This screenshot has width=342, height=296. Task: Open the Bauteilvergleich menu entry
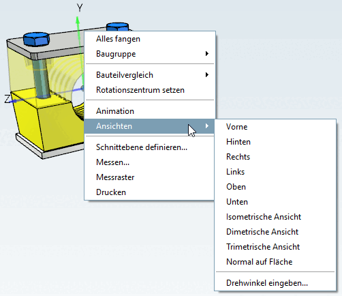(x=149, y=75)
